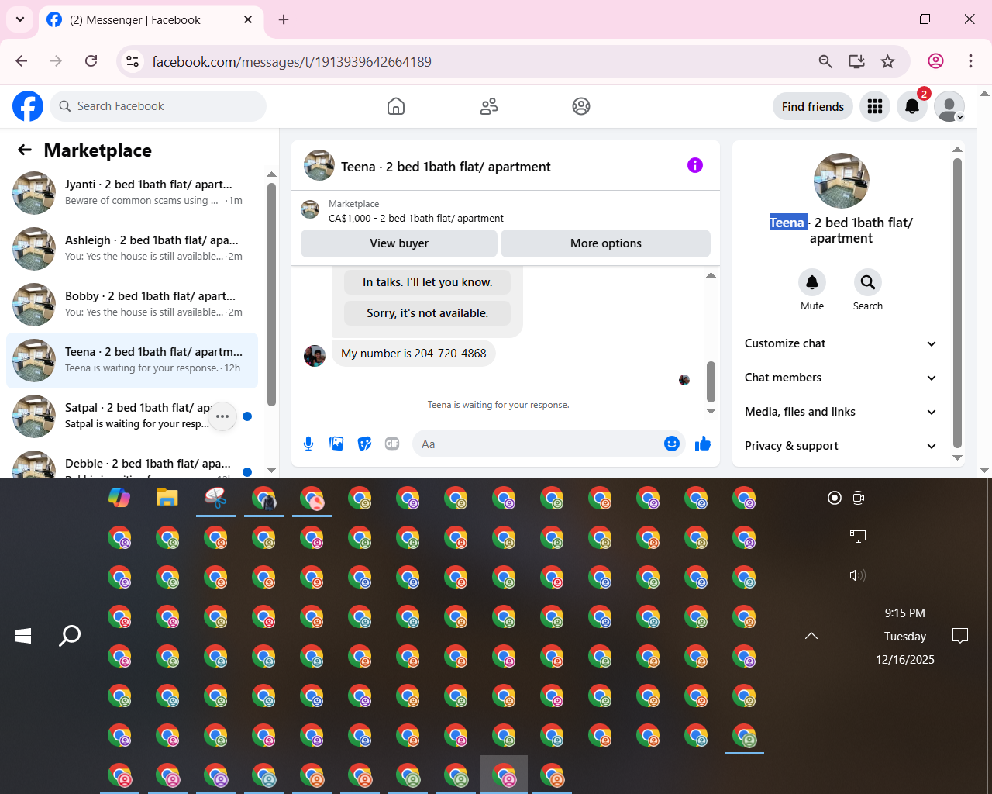
Task: Show hidden system tray icons
Action: coord(811,636)
